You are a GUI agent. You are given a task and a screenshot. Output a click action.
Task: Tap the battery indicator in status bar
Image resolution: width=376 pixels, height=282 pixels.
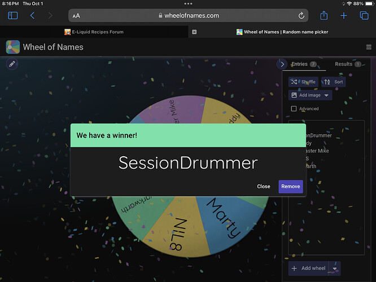[x=370, y=3]
